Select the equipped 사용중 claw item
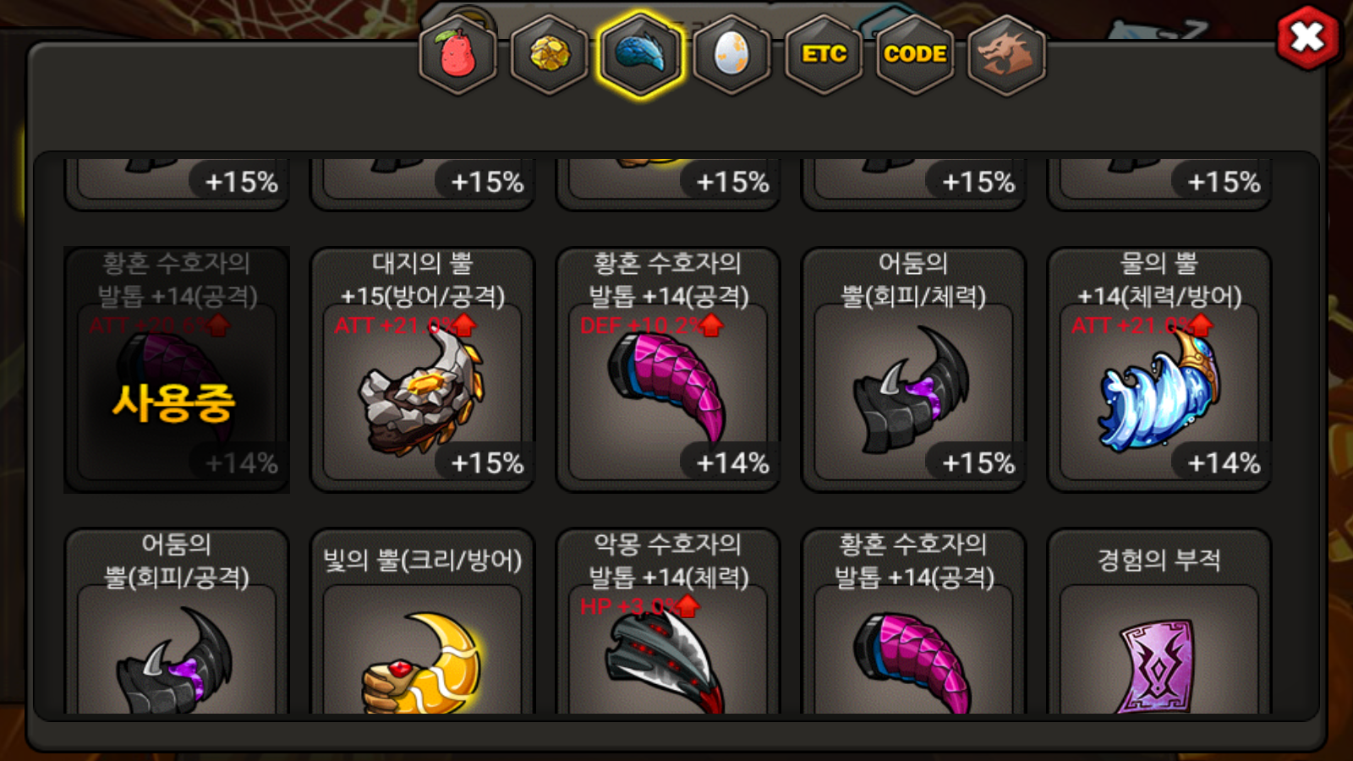This screenshot has width=1353, height=761. point(177,370)
